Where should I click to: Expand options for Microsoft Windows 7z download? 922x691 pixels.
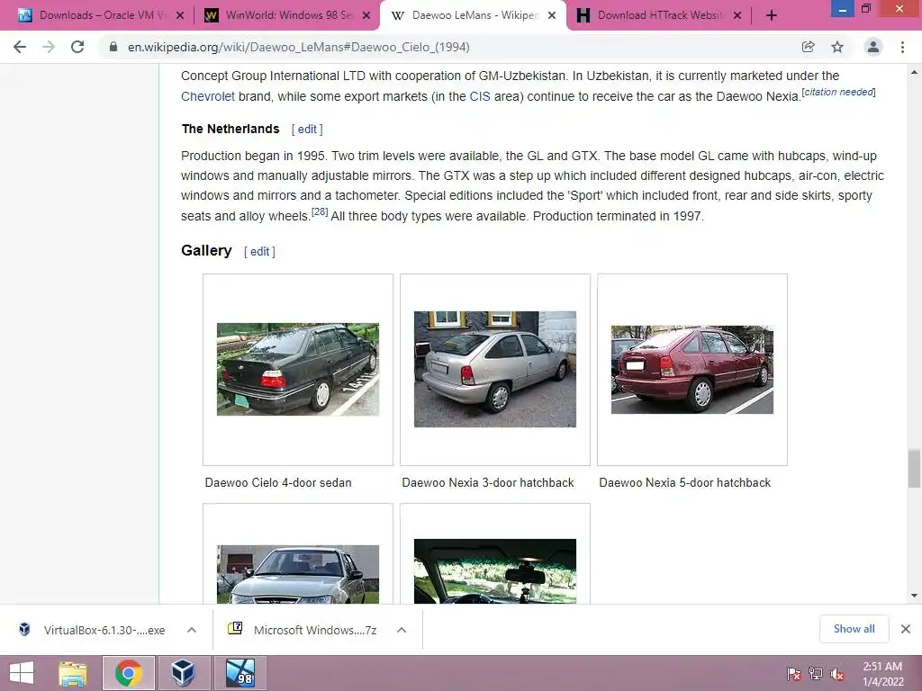[402, 630]
